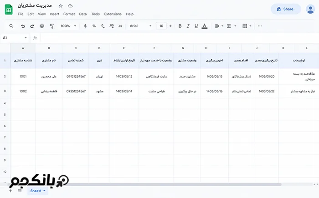Expand borders dropdown arrow

251,26
